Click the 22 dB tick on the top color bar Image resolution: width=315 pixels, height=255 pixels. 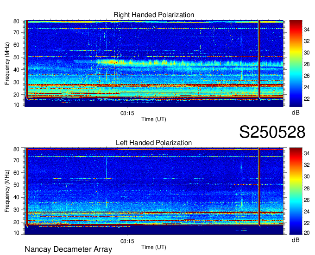307,99
